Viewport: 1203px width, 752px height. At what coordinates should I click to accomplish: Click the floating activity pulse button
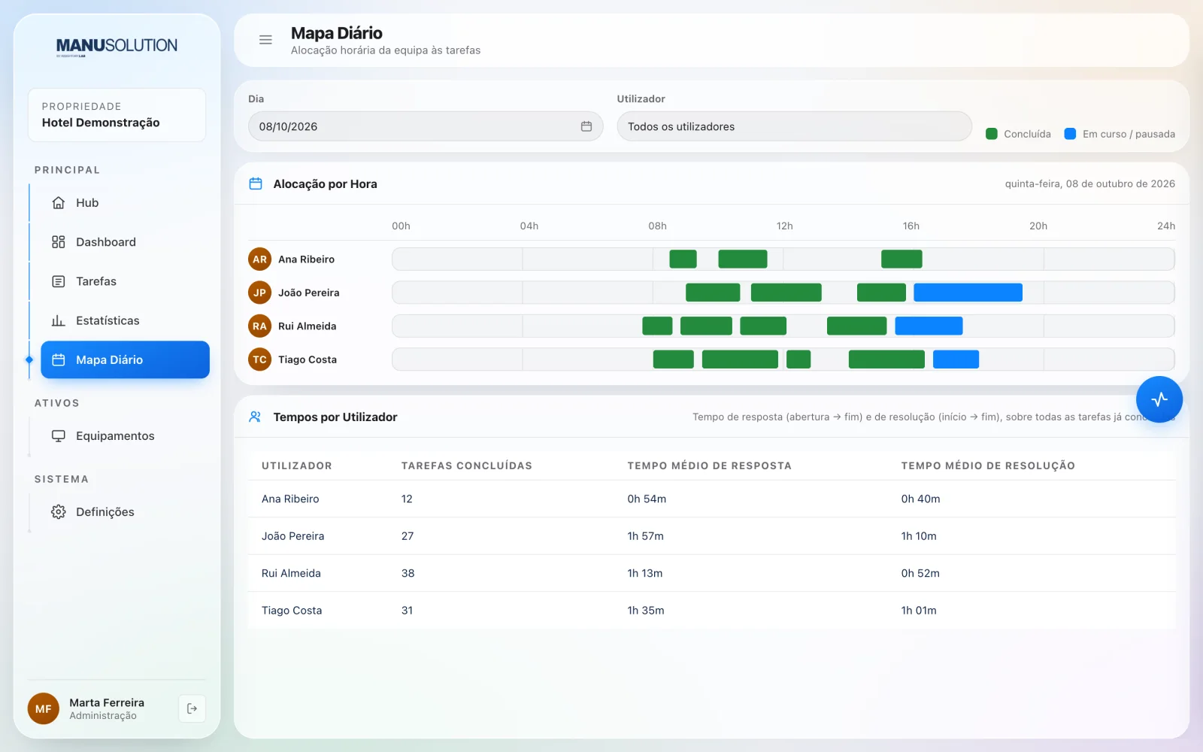pos(1159,399)
